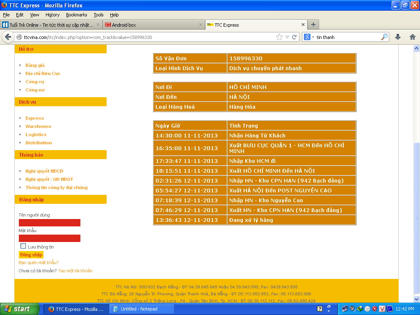Open the Google search engine selector
The height and width of the screenshot is (315, 420).
click(x=309, y=37)
